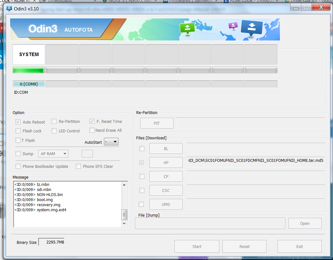Tick the CSC file checkbox
333x260 pixels.
pyautogui.click(x=142, y=190)
